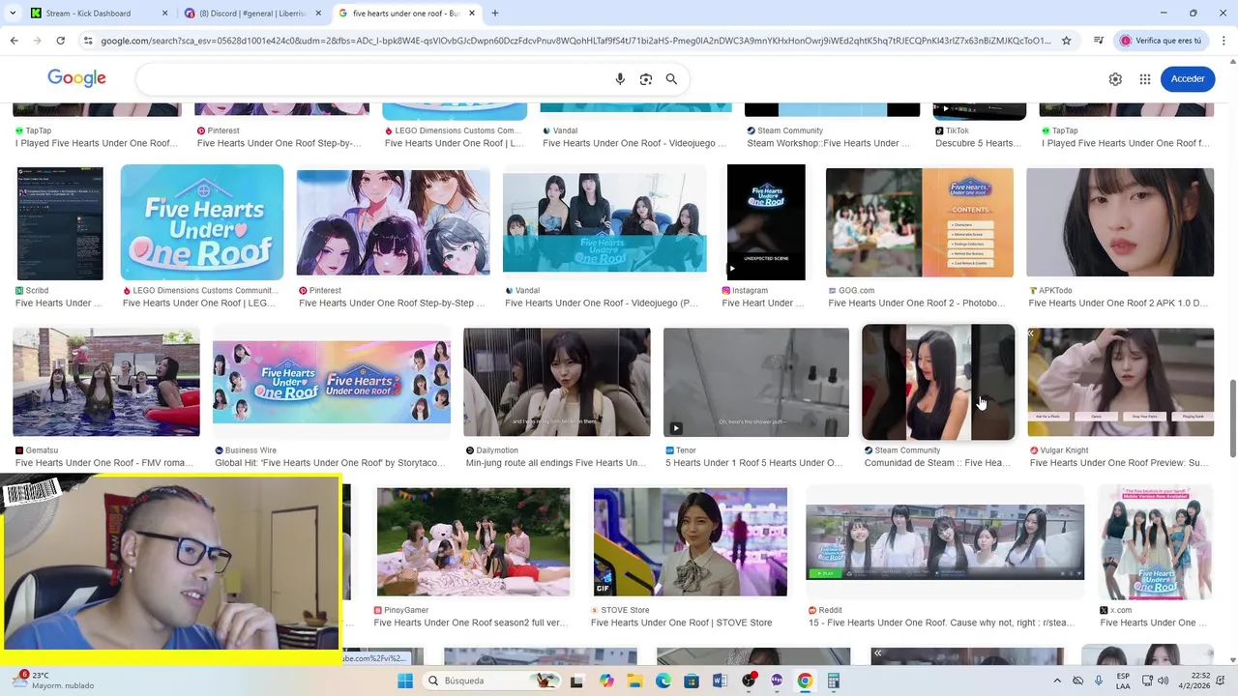Open the Calculator from the taskbar
Image resolution: width=1238 pixels, height=696 pixels.
pyautogui.click(x=833, y=681)
